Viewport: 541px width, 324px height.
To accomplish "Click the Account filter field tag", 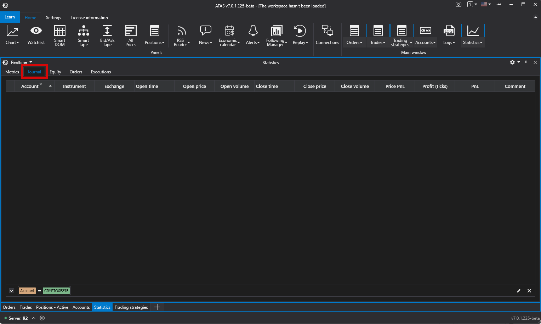I will point(27,291).
